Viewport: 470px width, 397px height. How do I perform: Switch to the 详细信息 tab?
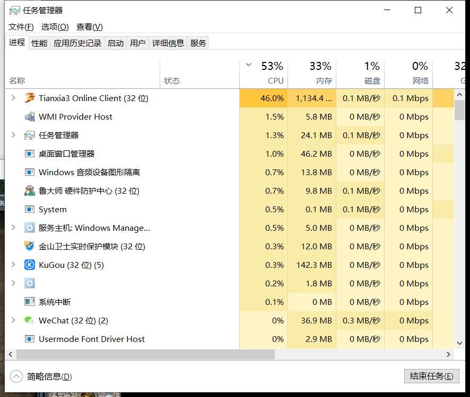168,43
